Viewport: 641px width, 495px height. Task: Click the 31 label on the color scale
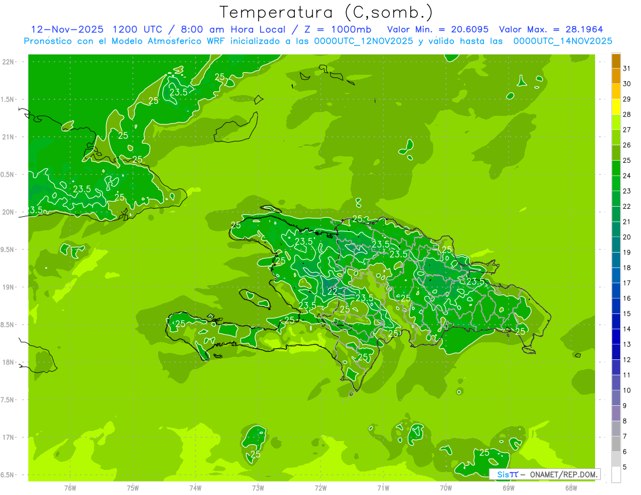point(627,68)
